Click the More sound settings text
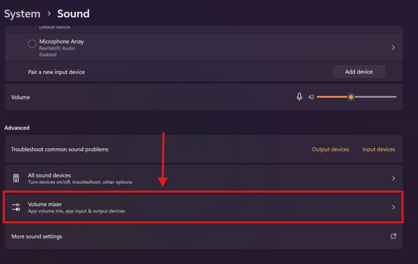The width and height of the screenshot is (418, 264). 37,236
